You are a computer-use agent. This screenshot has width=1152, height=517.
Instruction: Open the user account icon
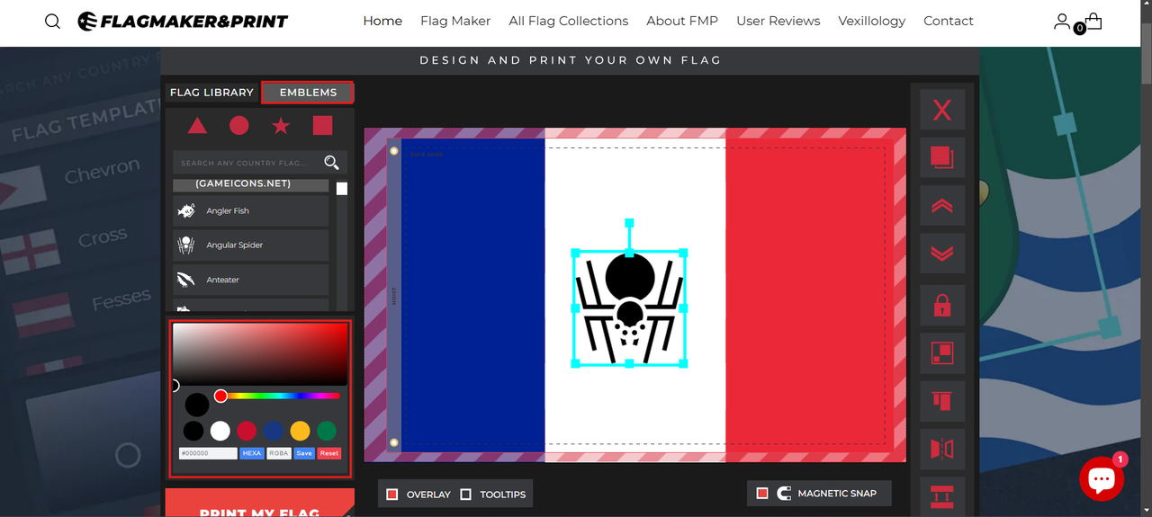pos(1062,21)
